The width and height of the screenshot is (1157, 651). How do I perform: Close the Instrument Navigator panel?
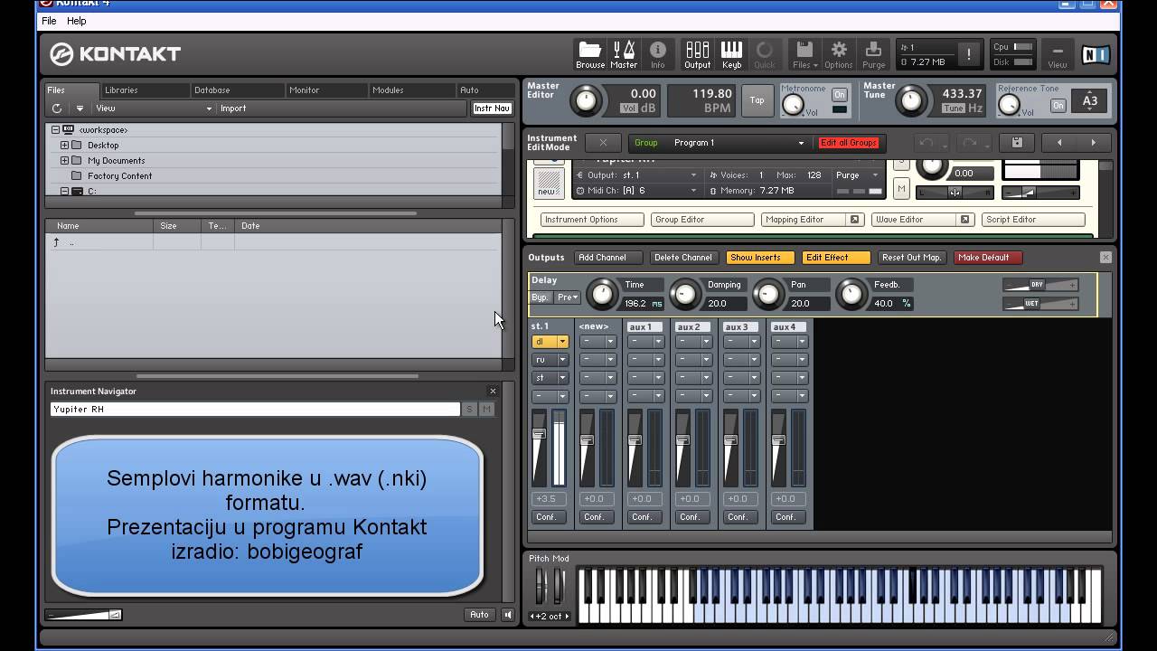(493, 392)
